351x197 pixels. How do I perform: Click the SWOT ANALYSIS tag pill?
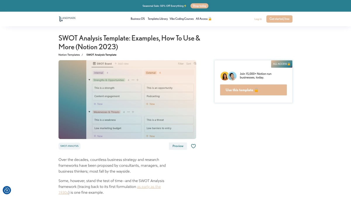point(69,146)
